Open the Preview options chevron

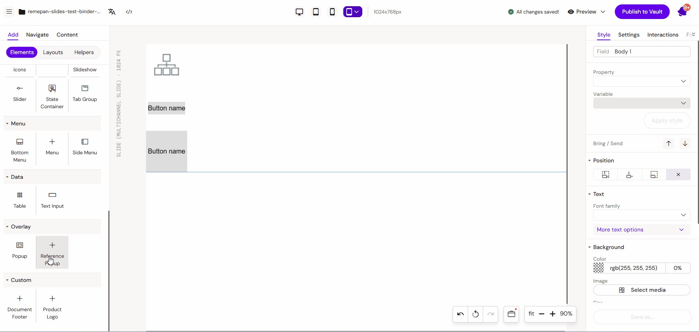(603, 12)
